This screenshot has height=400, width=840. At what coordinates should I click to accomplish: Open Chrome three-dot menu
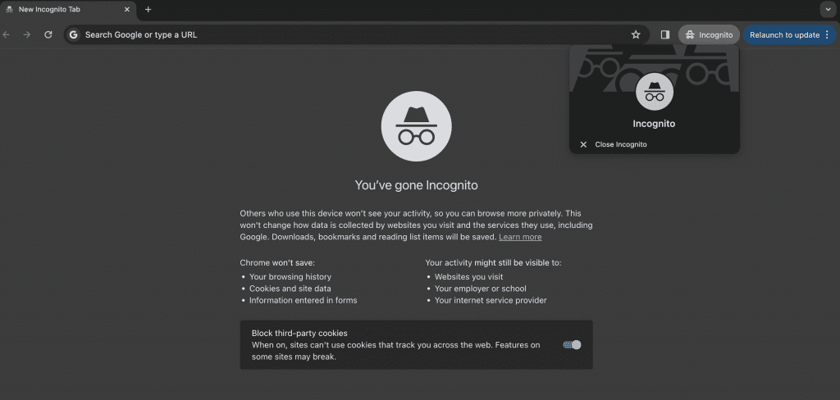point(827,34)
